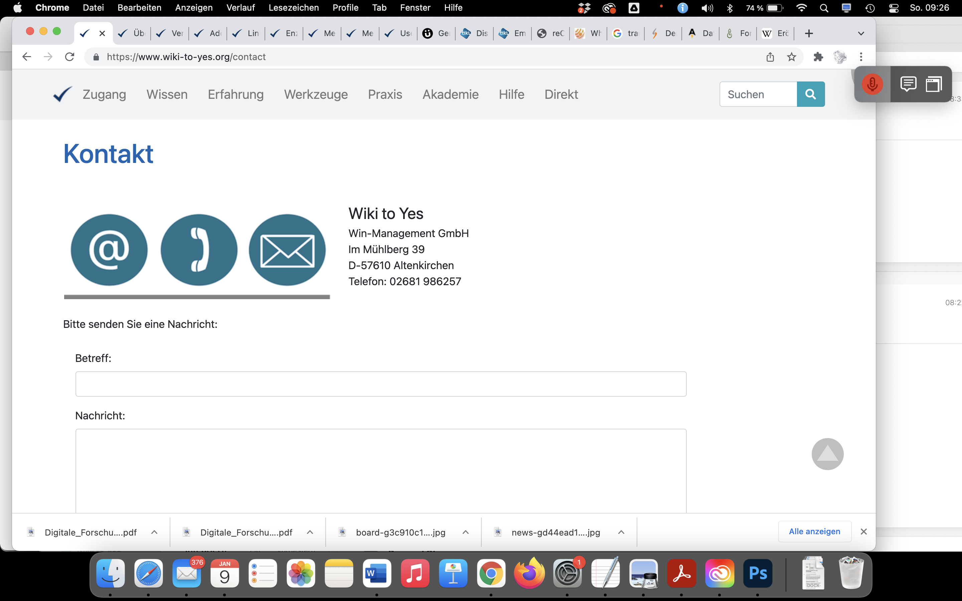This screenshot has width=962, height=601.
Task: Click the teal search magnifier button
Action: tap(810, 94)
